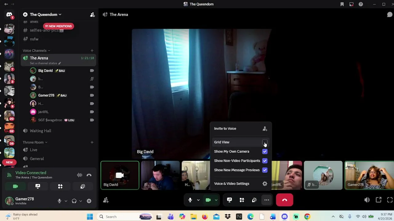Select Big David's video tile thumbnail

(x=120, y=175)
